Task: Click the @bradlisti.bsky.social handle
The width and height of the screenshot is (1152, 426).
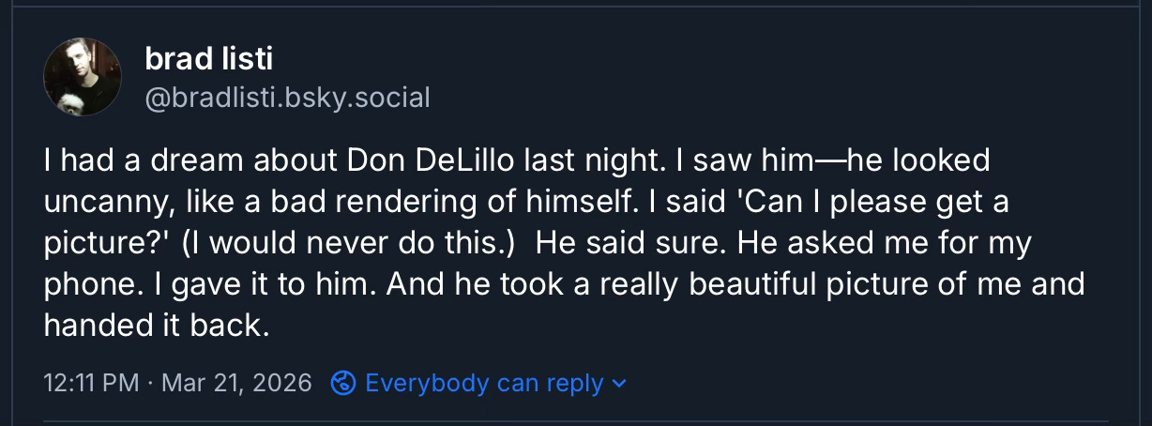Action: click(287, 97)
